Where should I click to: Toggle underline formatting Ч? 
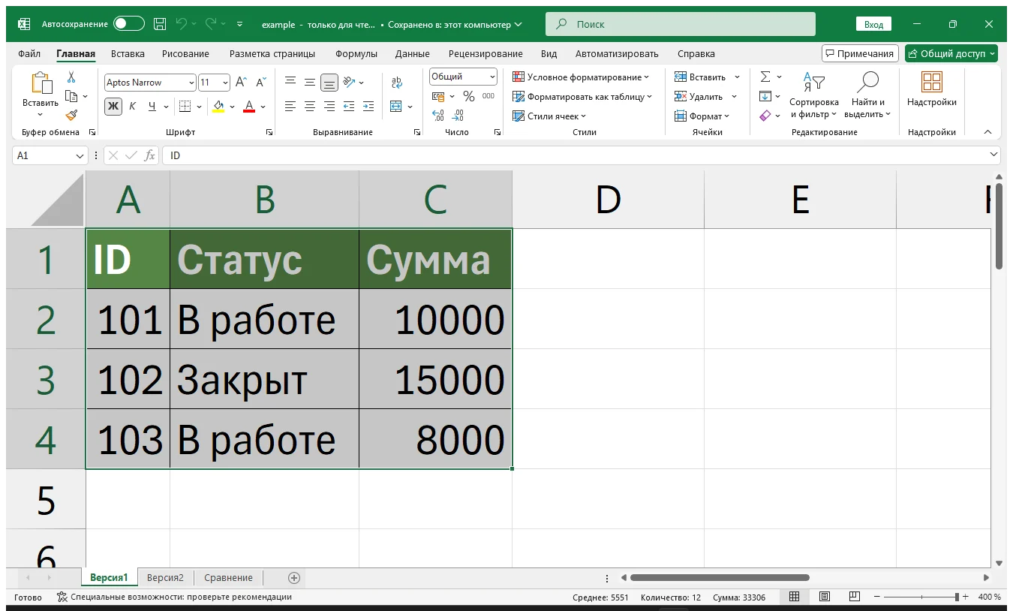point(152,106)
